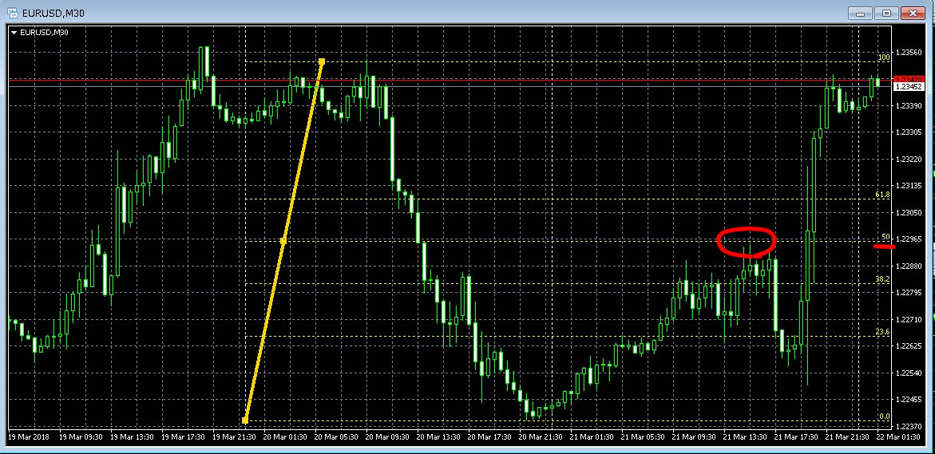The width and height of the screenshot is (935, 454).
Task: Select the trendline's top yellow anchor point
Action: click(322, 61)
